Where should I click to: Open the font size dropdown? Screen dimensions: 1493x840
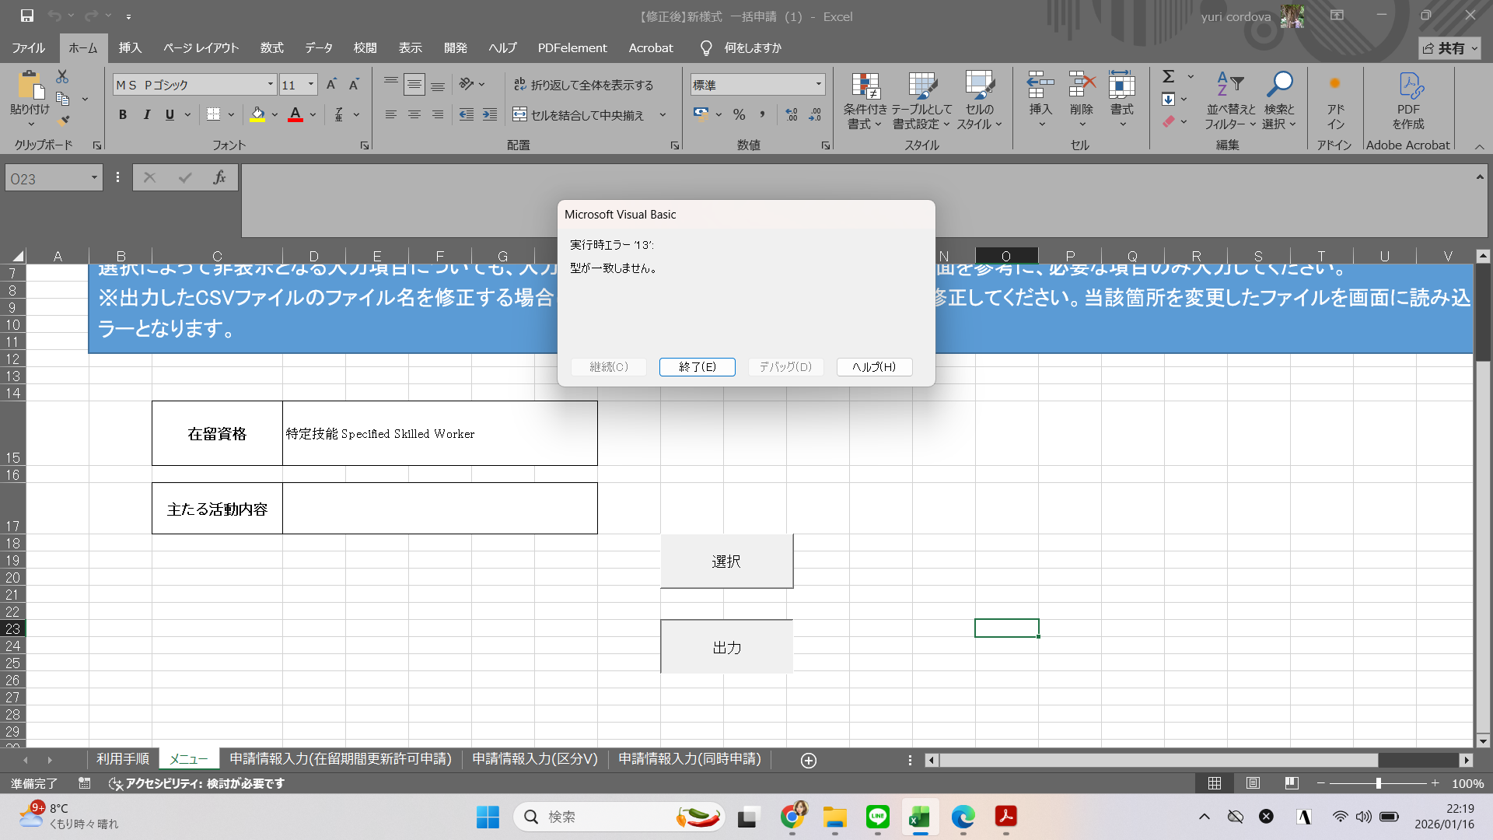tap(311, 85)
